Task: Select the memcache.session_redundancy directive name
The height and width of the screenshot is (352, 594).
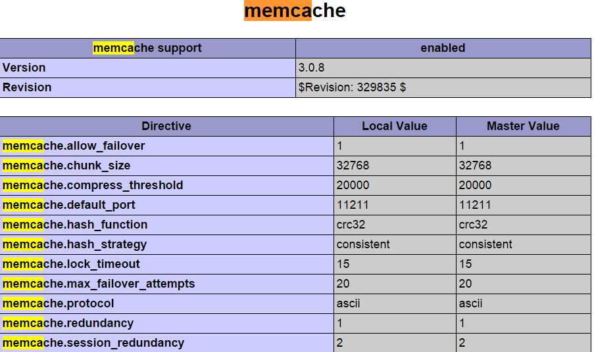Action: point(93,343)
